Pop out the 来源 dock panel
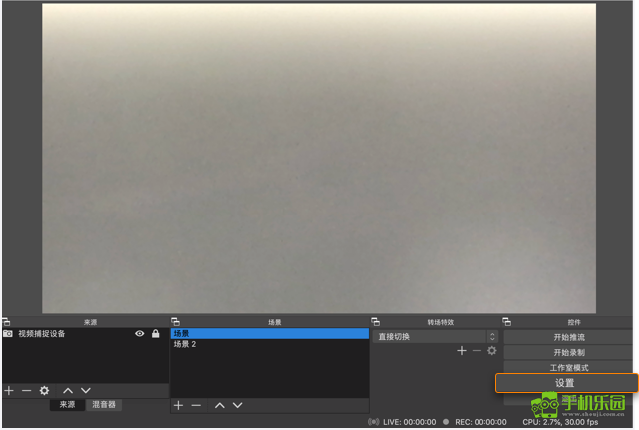Viewport: 639px width, 430px height. [x=6, y=322]
